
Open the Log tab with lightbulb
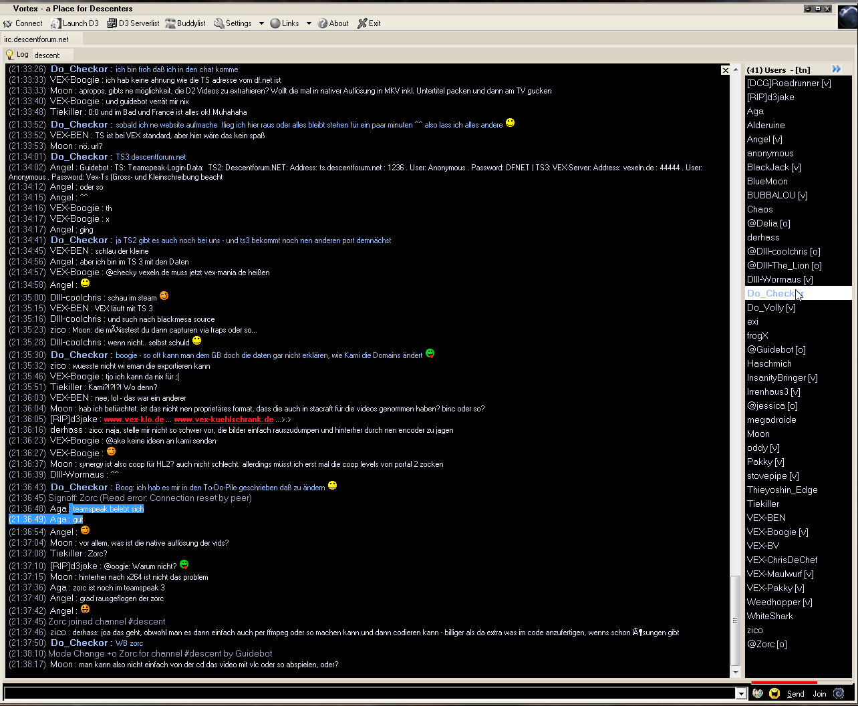(x=17, y=55)
